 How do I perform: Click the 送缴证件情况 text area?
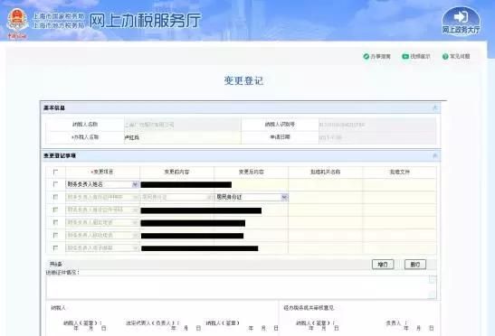(x=242, y=287)
